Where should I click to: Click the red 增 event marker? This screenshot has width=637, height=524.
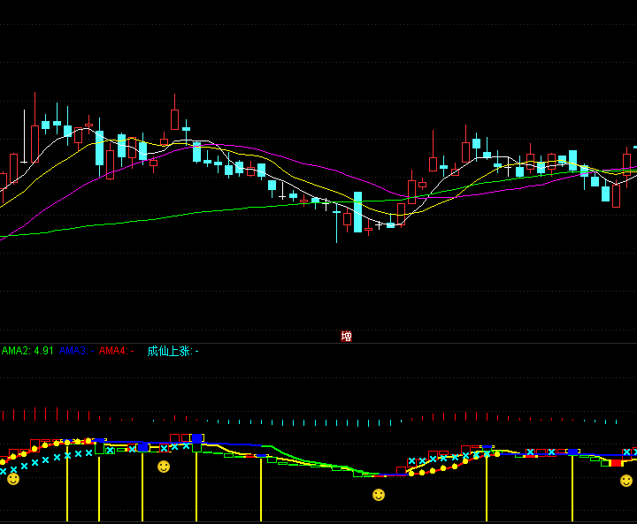(346, 336)
